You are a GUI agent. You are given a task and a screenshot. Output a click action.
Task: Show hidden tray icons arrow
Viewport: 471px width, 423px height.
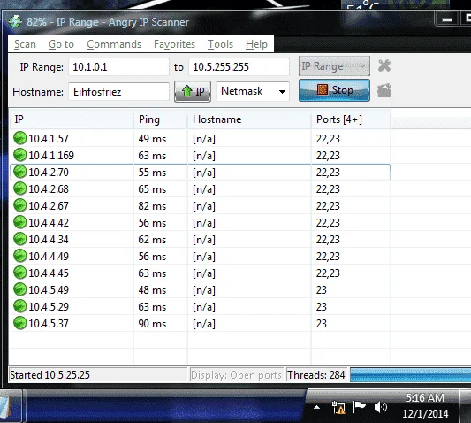click(x=316, y=408)
